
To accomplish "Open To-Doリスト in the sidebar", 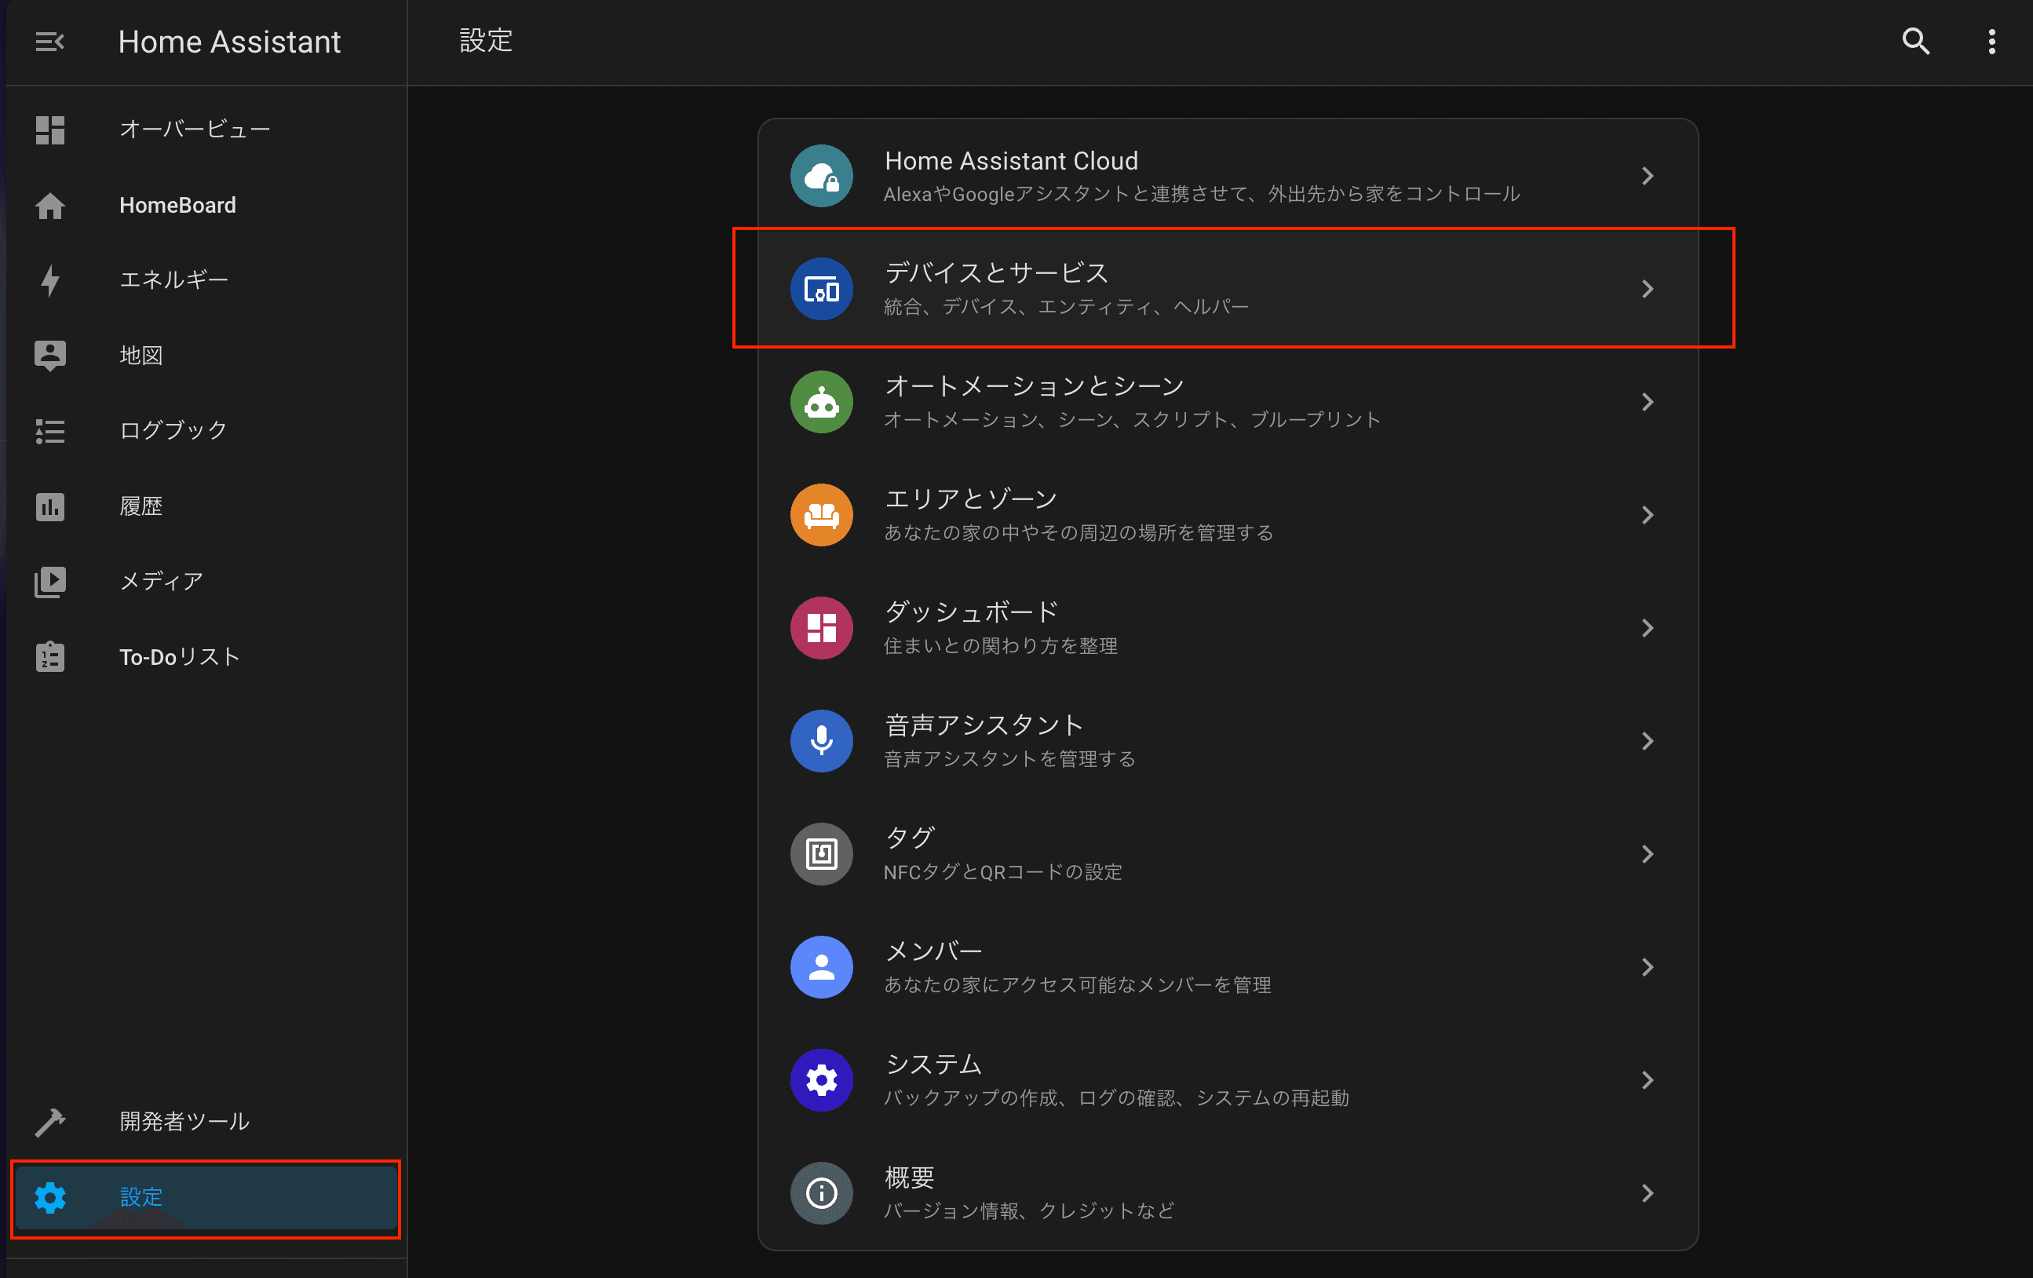I will point(179,657).
